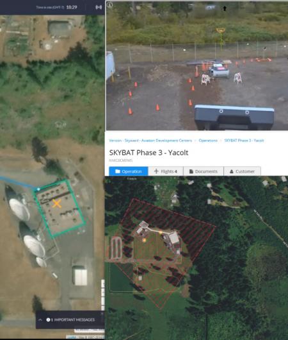This screenshot has width=288, height=340.
Task: Close the Important Messages notification
Action: 102,314
